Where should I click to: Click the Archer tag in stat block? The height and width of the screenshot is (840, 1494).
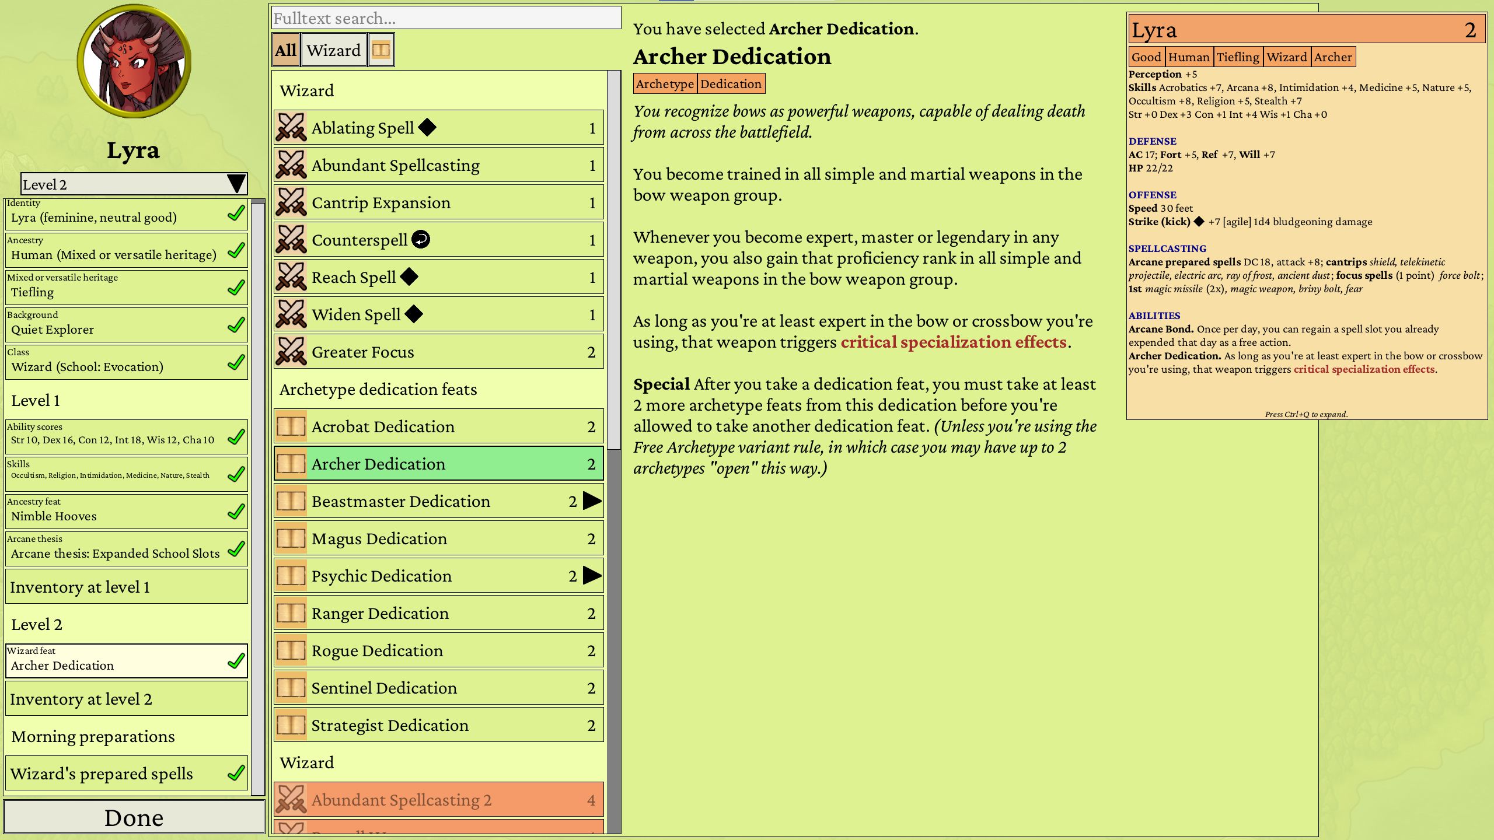coord(1333,57)
